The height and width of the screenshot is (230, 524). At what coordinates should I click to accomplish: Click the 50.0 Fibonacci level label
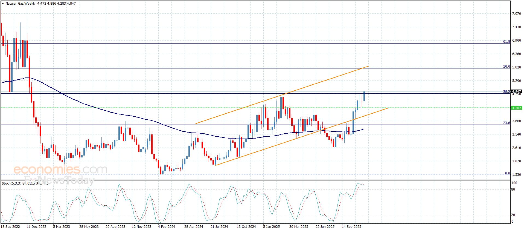506,67
